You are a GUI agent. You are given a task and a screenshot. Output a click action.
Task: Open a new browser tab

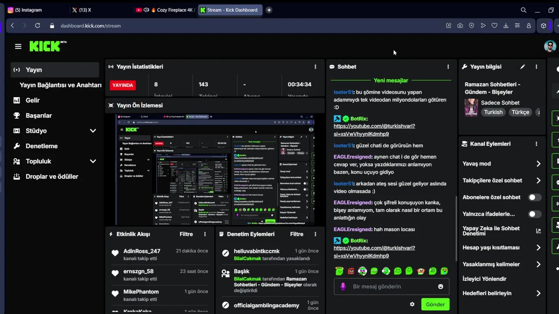pyautogui.click(x=269, y=10)
